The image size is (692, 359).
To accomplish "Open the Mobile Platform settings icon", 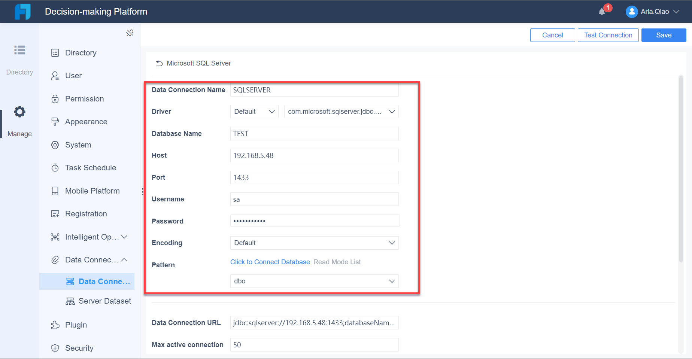I will point(55,191).
